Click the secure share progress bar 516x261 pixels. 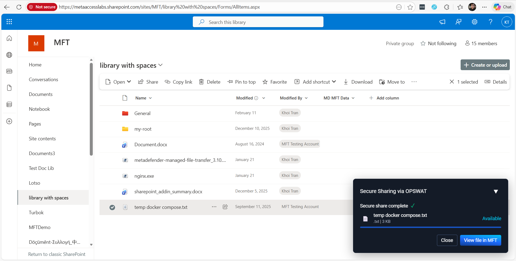[430, 227]
